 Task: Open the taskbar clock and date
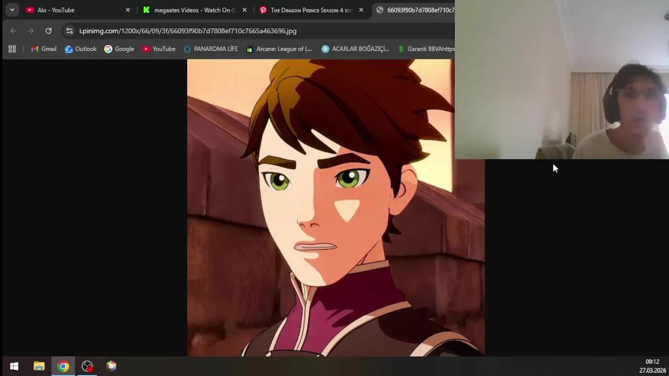[x=652, y=366]
